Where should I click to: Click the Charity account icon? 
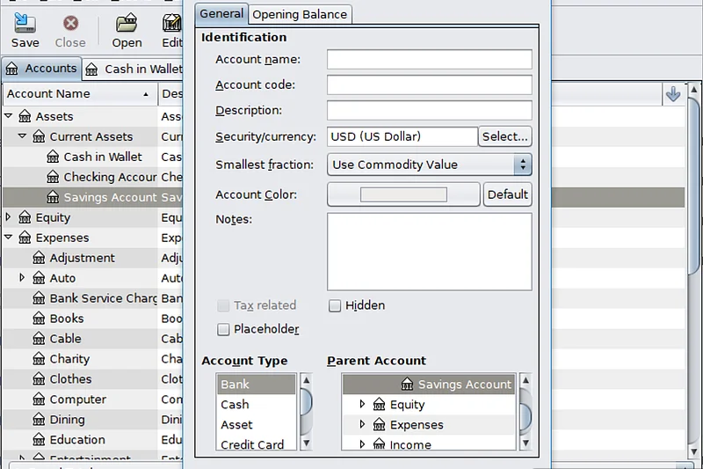click(x=39, y=359)
